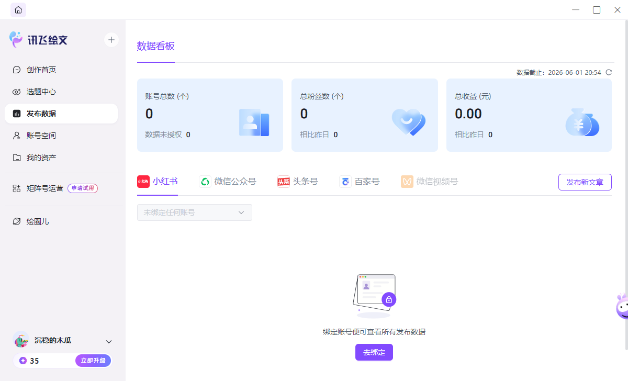This screenshot has height=381, width=628.
Task: Click the user avatar for 沉稳的木瓜
Action: point(21,341)
